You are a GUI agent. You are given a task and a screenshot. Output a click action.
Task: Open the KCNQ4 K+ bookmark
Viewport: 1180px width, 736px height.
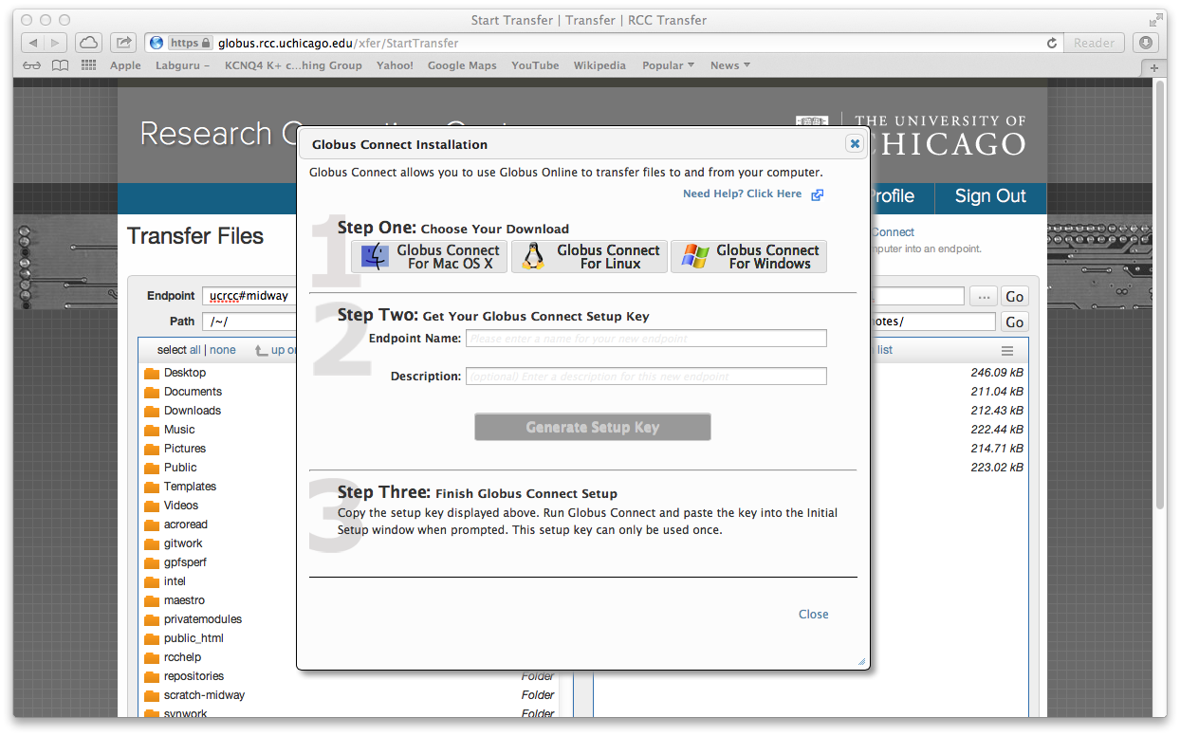coord(293,65)
